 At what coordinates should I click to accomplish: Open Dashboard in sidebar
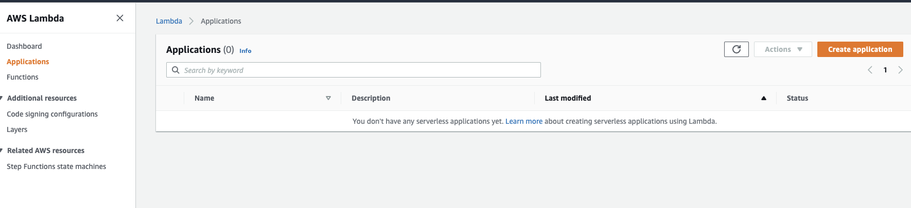[24, 46]
